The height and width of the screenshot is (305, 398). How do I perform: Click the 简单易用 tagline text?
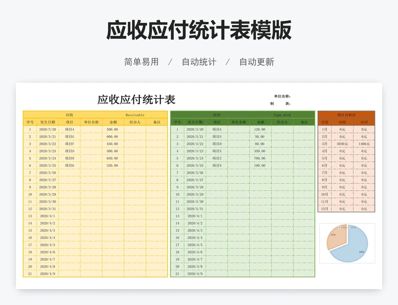pos(141,62)
